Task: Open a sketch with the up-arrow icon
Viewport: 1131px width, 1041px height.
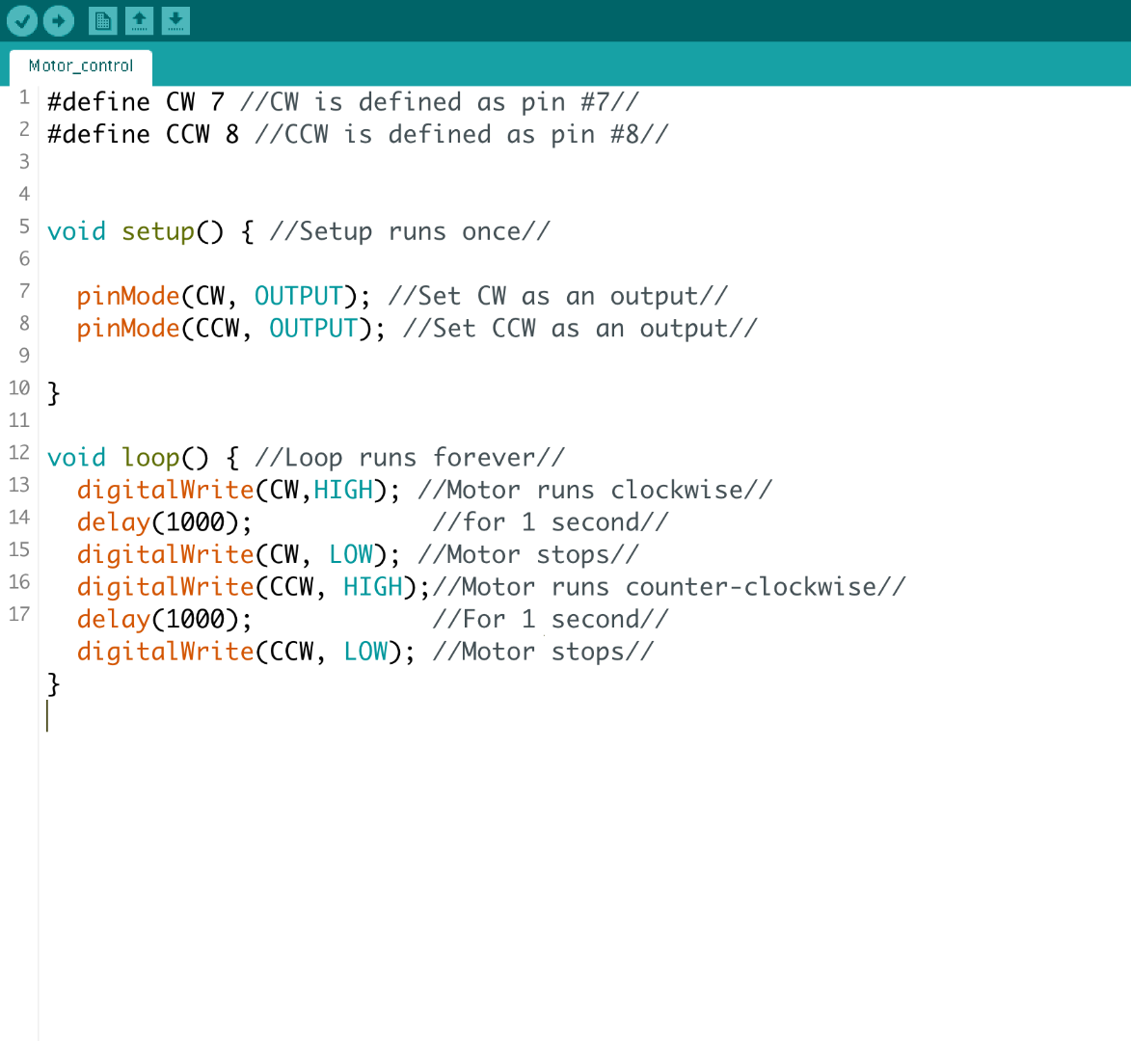Action: click(x=139, y=21)
